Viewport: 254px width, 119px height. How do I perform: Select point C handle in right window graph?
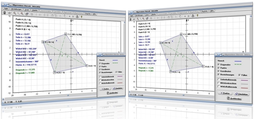coord(181,34)
